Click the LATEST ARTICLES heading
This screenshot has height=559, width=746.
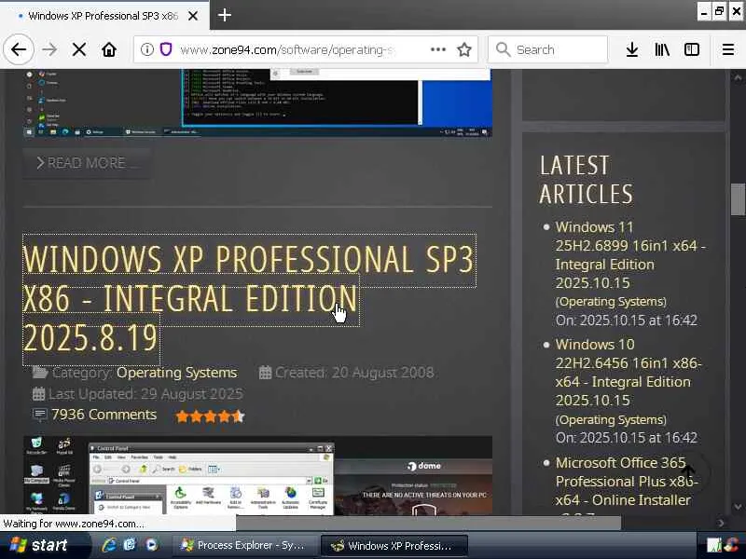[587, 180]
